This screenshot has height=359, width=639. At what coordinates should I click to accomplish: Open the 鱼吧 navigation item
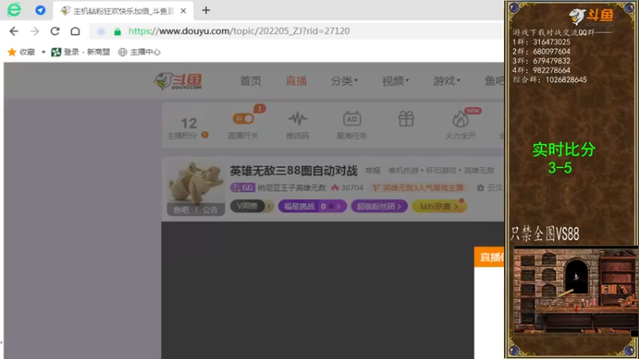click(x=494, y=81)
